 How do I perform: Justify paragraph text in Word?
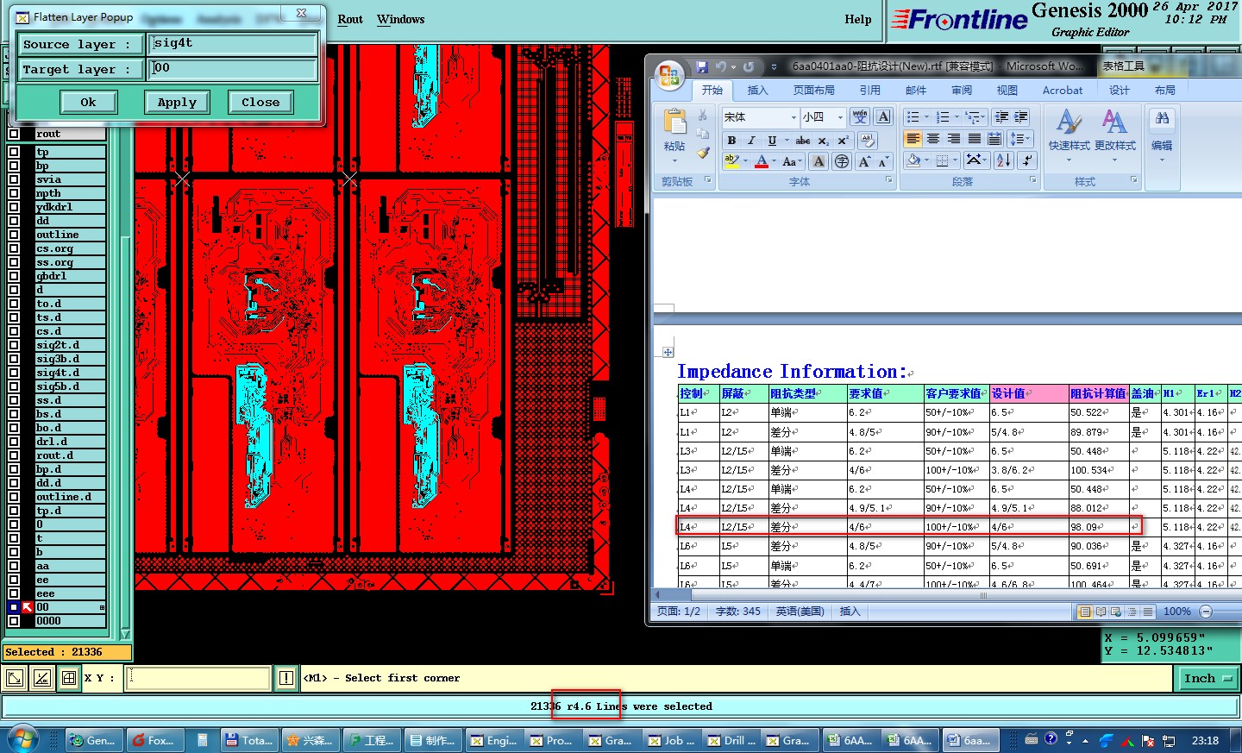tap(975, 139)
